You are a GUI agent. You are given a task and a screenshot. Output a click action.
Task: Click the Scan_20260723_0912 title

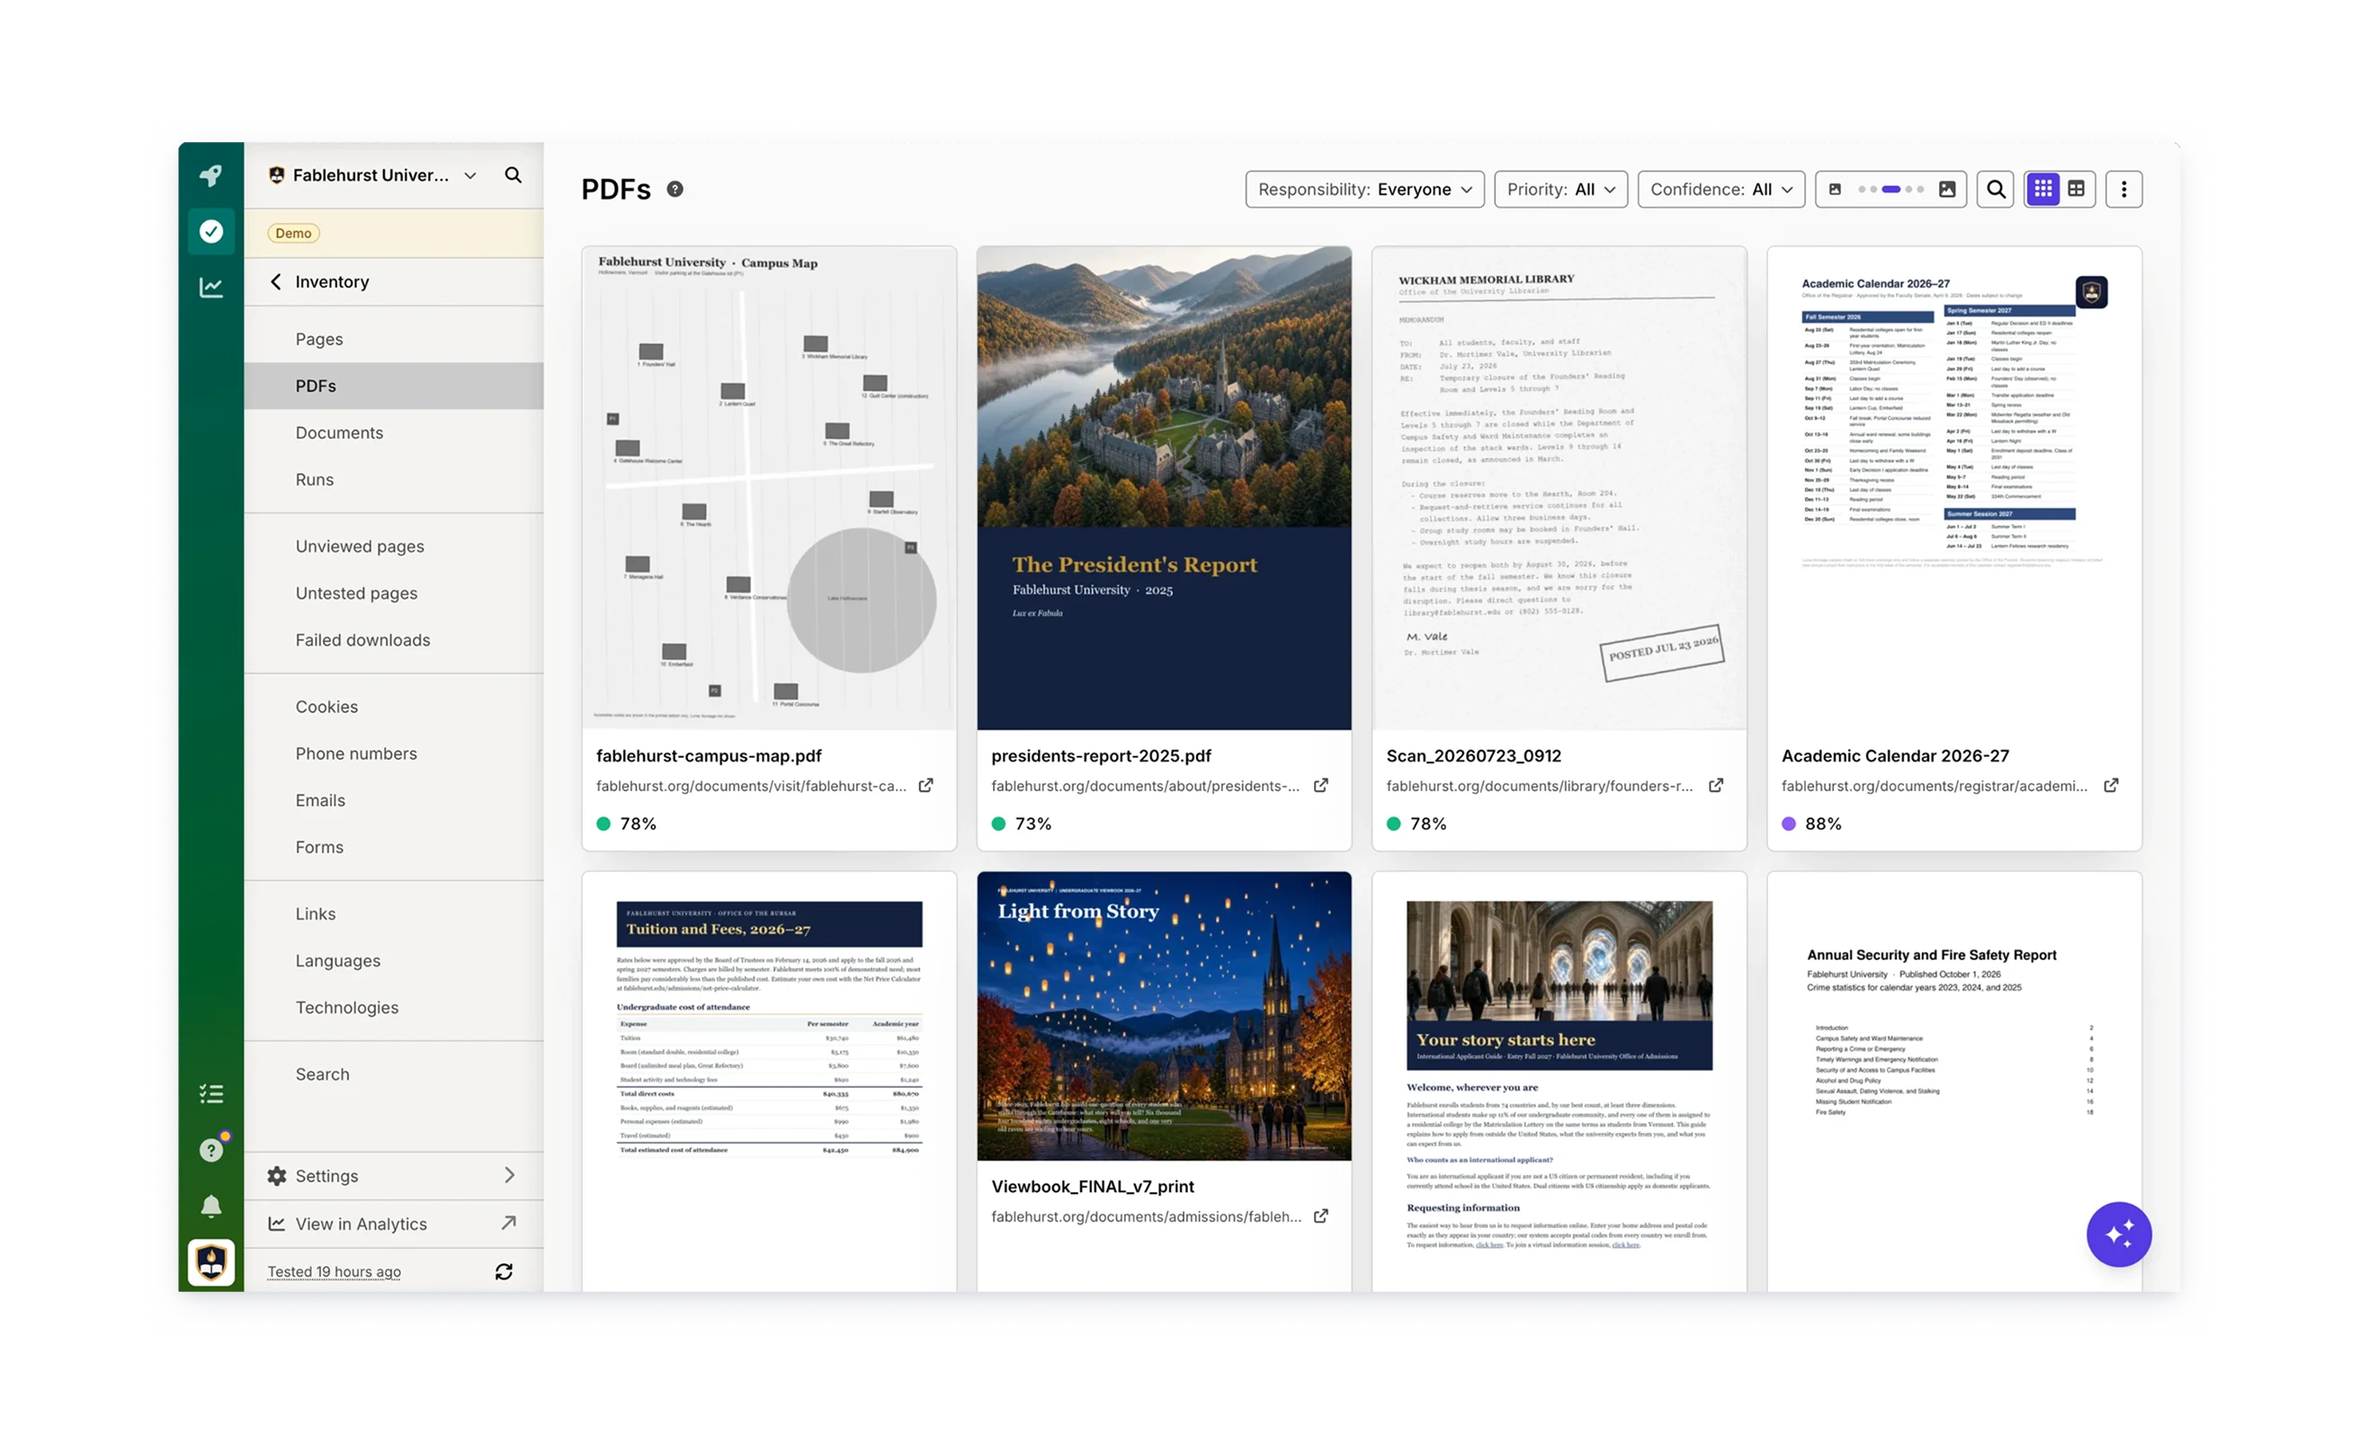click(1473, 755)
